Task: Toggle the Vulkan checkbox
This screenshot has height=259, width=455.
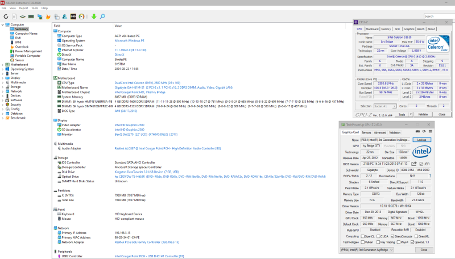Action: [362, 242]
